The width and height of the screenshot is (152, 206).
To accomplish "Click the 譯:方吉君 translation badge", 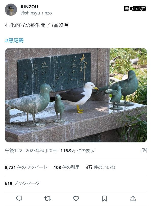I will click(x=135, y=9).
